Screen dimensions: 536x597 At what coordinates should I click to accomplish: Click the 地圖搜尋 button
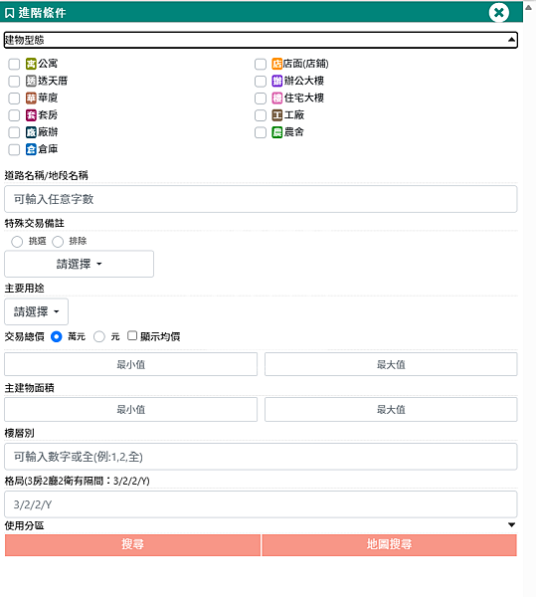[x=389, y=545]
